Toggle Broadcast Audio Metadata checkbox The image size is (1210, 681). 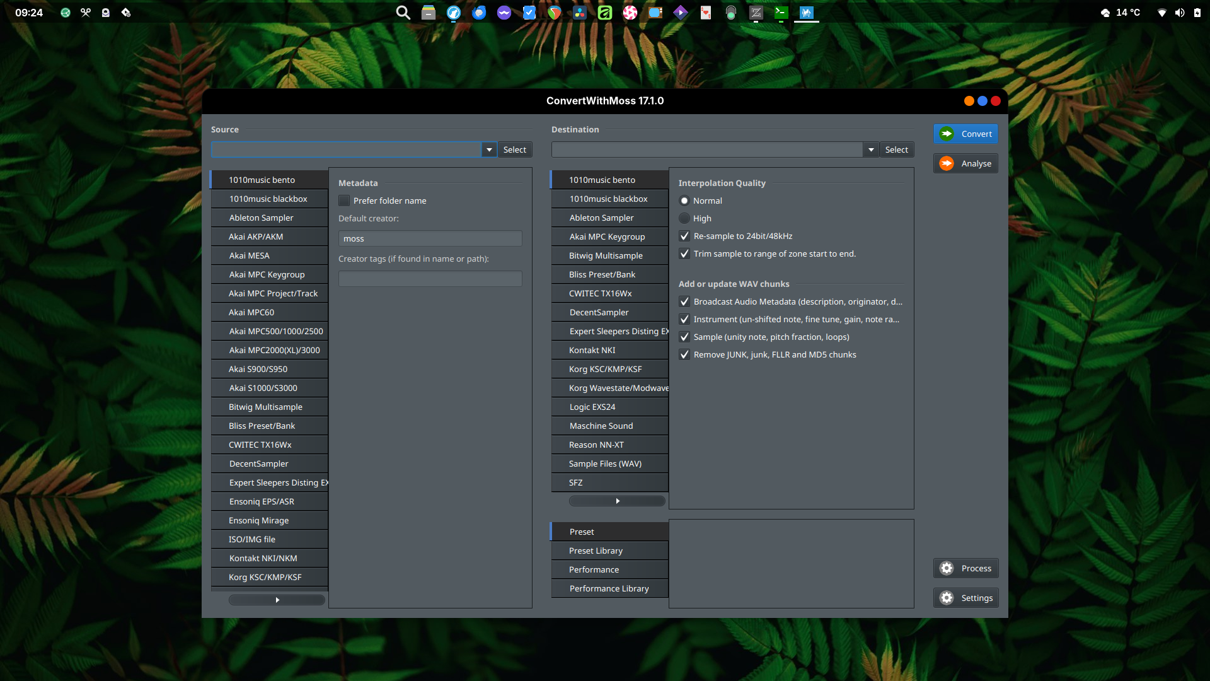(x=684, y=301)
